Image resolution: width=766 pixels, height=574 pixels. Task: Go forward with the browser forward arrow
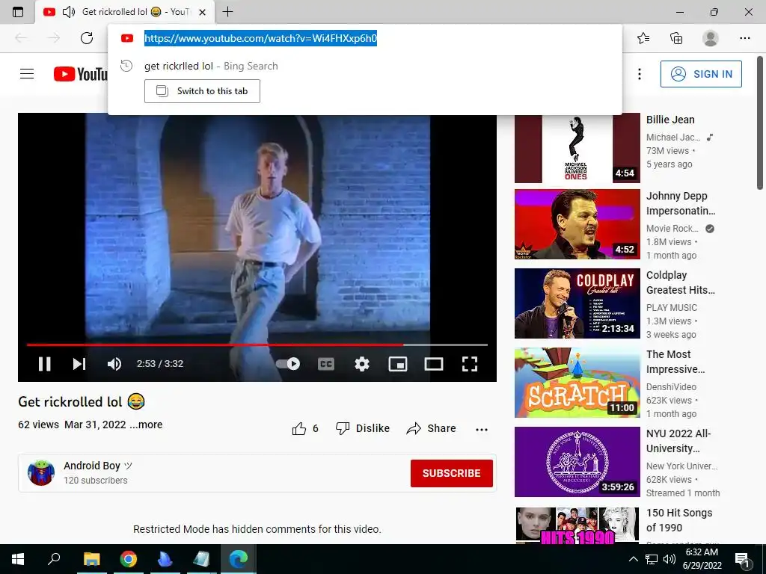point(53,38)
